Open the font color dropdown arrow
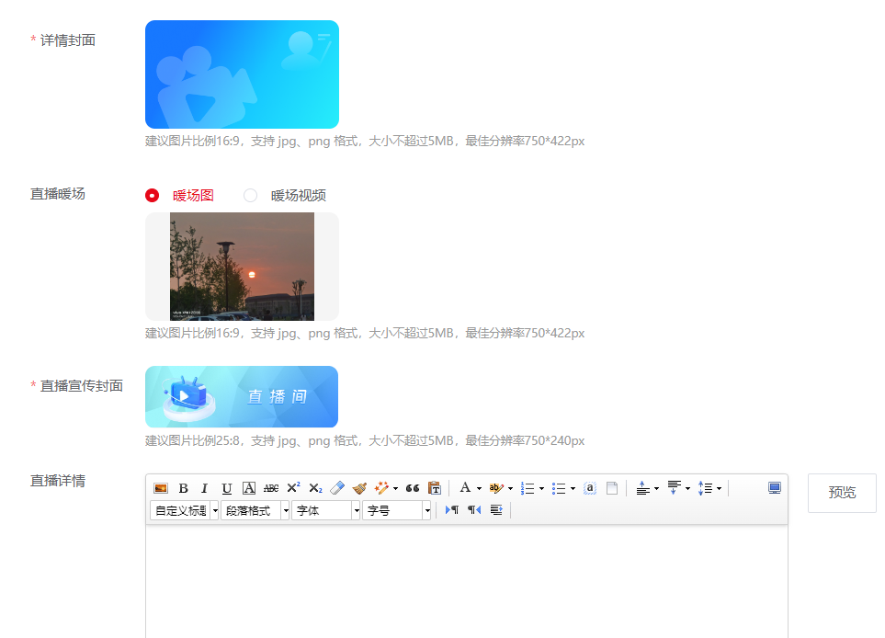 click(479, 488)
